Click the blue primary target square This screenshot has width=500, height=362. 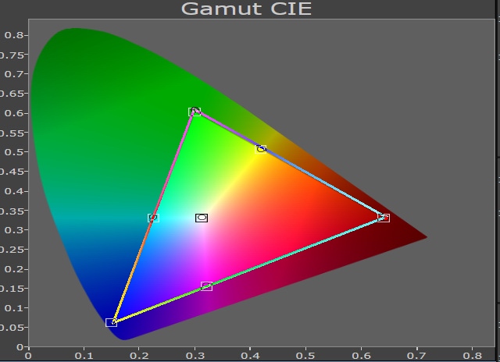tap(111, 322)
